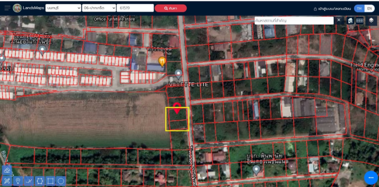Select the circle drawing tool
Screen dimensions: 379x187
coord(61,181)
